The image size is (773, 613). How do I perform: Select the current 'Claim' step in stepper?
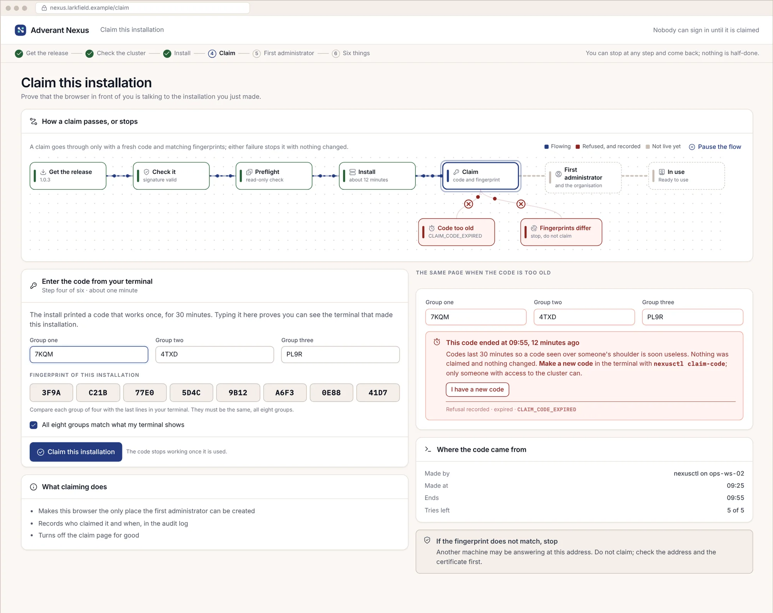tap(221, 53)
